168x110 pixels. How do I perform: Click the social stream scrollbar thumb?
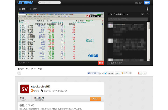(x=148, y=26)
